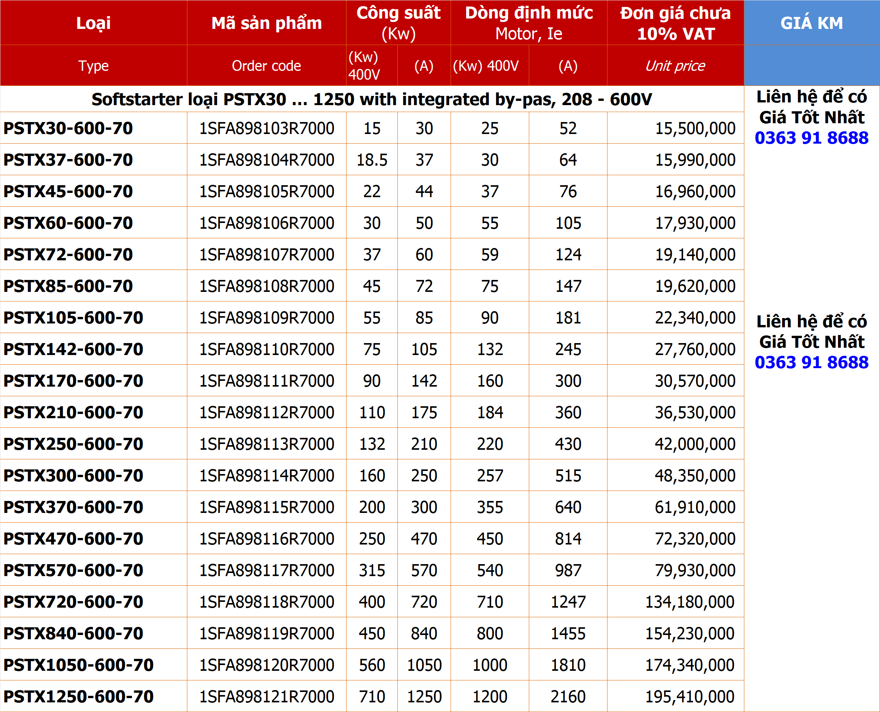The image size is (880, 712).
Task: Select the PSTX72-600-70 type cell
Action: point(93,254)
